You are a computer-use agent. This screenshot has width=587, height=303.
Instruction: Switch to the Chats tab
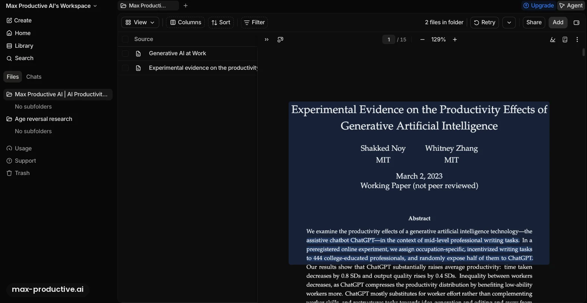34,77
